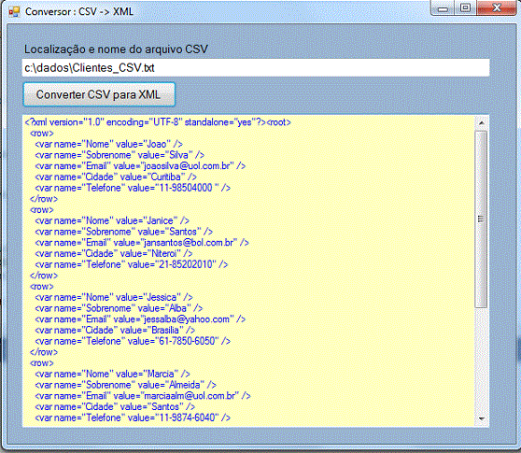Maximize the Conversor window
The height and width of the screenshot is (453, 521).
pyautogui.click(x=466, y=8)
